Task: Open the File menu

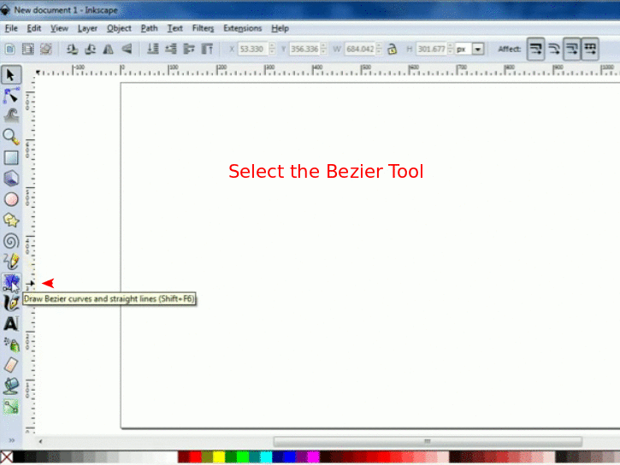Action: point(11,28)
